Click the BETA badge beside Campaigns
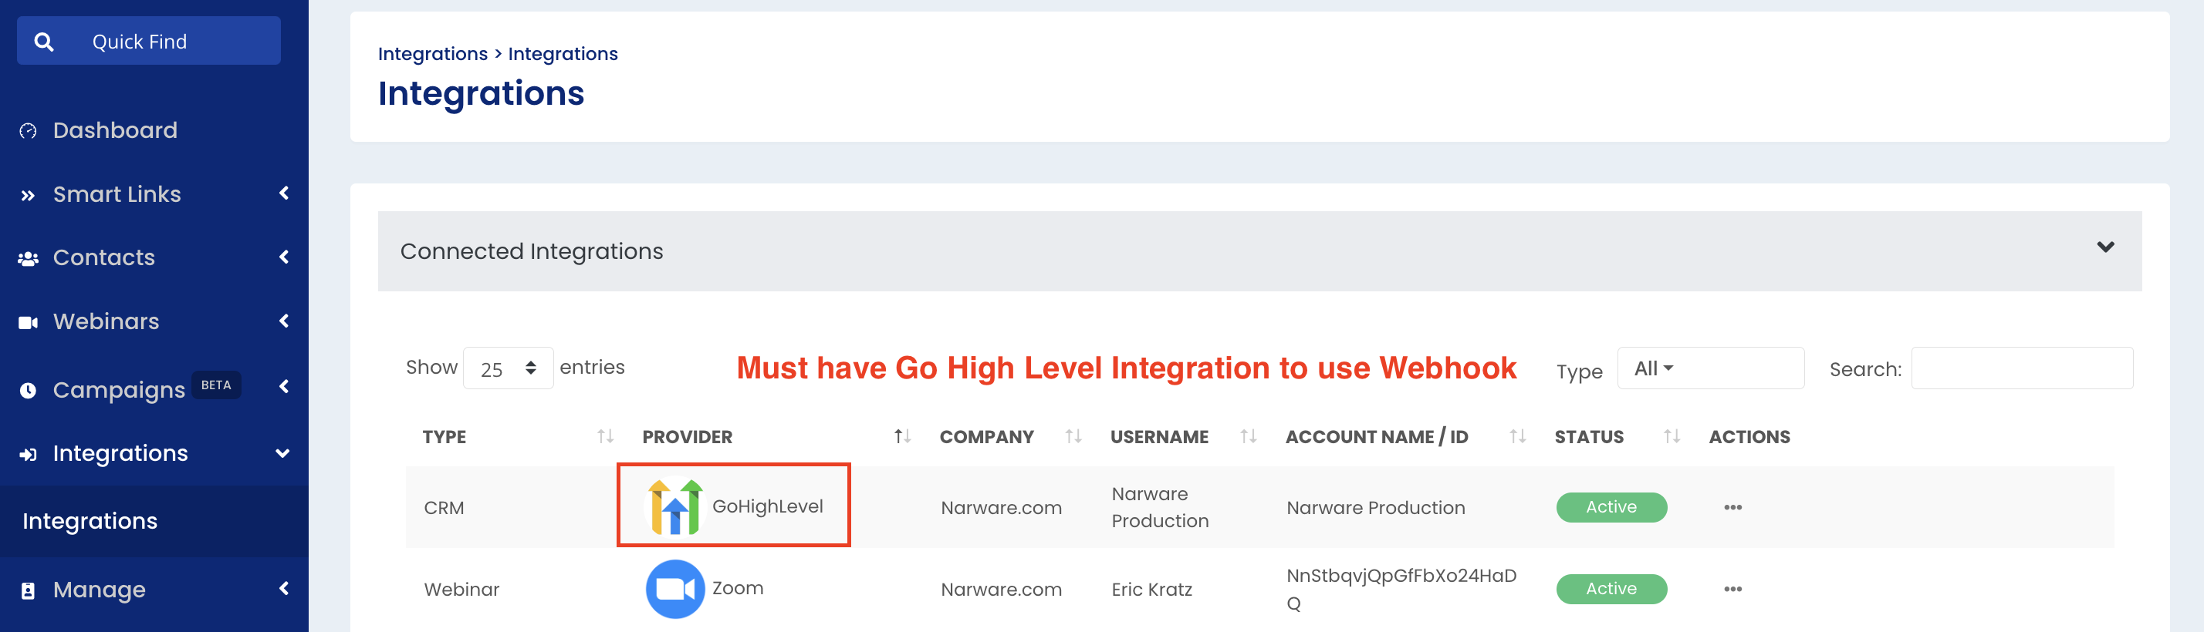 [x=215, y=385]
